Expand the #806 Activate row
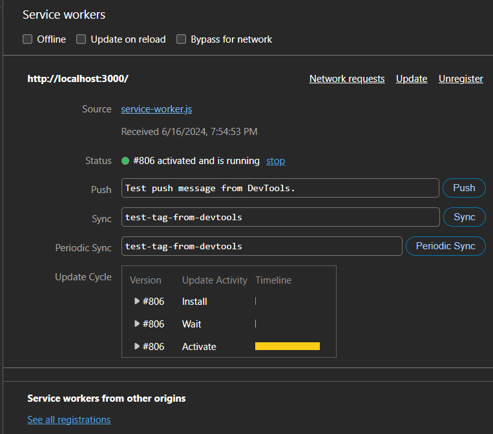Image resolution: width=493 pixels, height=434 pixels. coord(137,346)
